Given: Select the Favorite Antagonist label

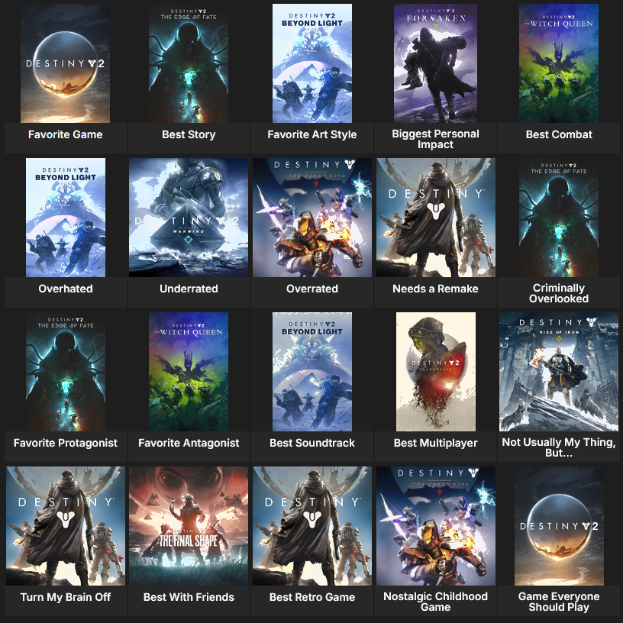Looking at the screenshot, I should point(189,443).
